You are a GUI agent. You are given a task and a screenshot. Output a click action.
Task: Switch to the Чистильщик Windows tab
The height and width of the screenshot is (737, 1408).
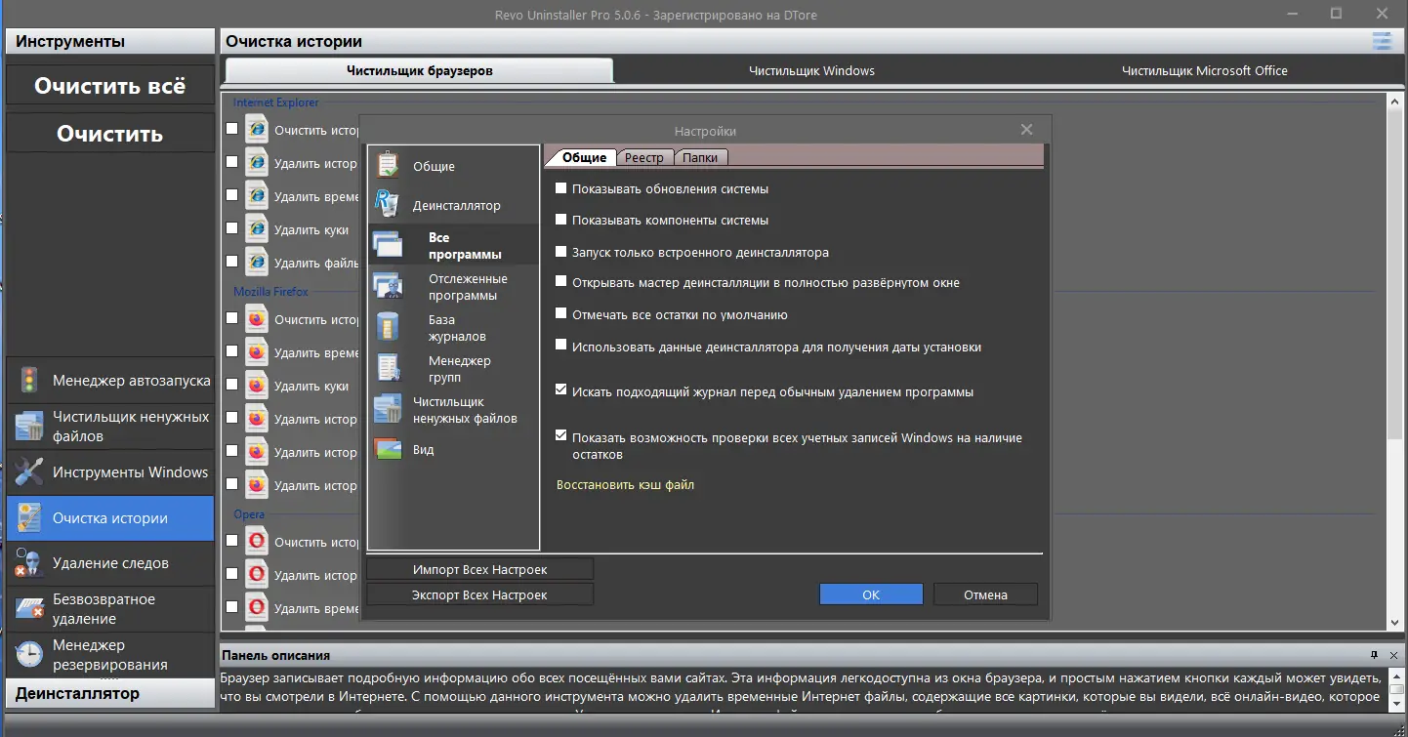click(811, 70)
